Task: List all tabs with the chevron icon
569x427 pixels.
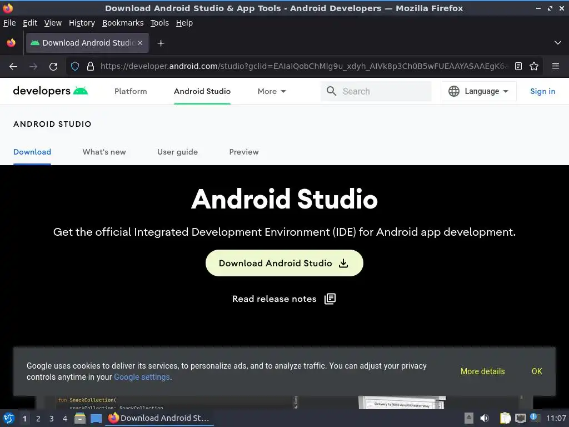Action: coord(558,43)
